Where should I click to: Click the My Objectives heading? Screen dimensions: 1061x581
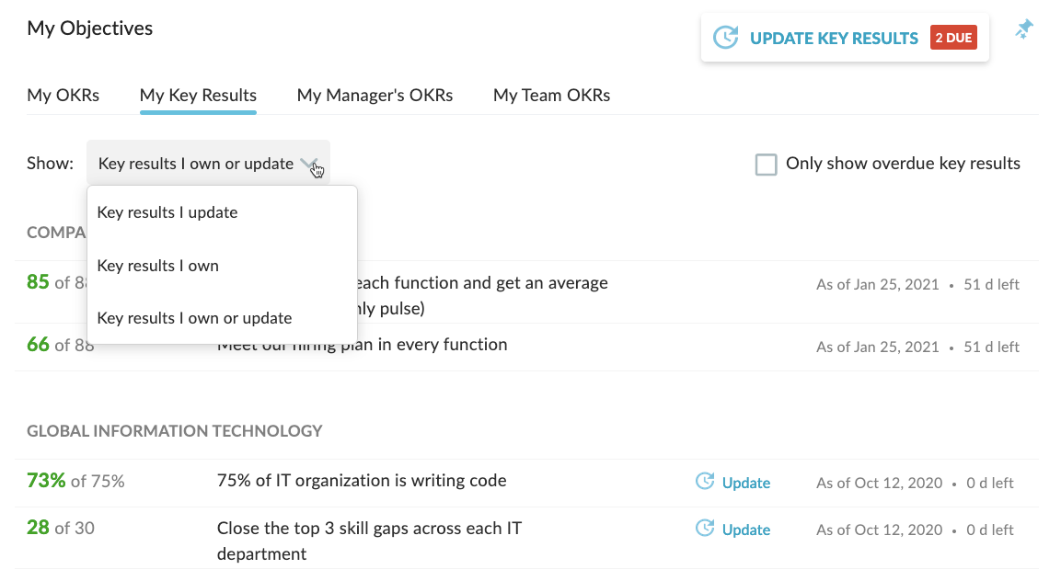tap(90, 28)
